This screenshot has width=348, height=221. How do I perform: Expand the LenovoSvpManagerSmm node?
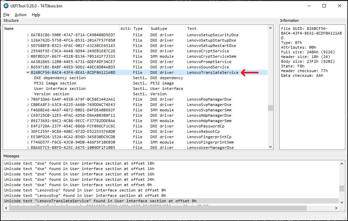28,110
